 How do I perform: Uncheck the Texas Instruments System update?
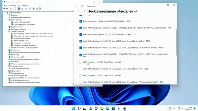point(81,21)
